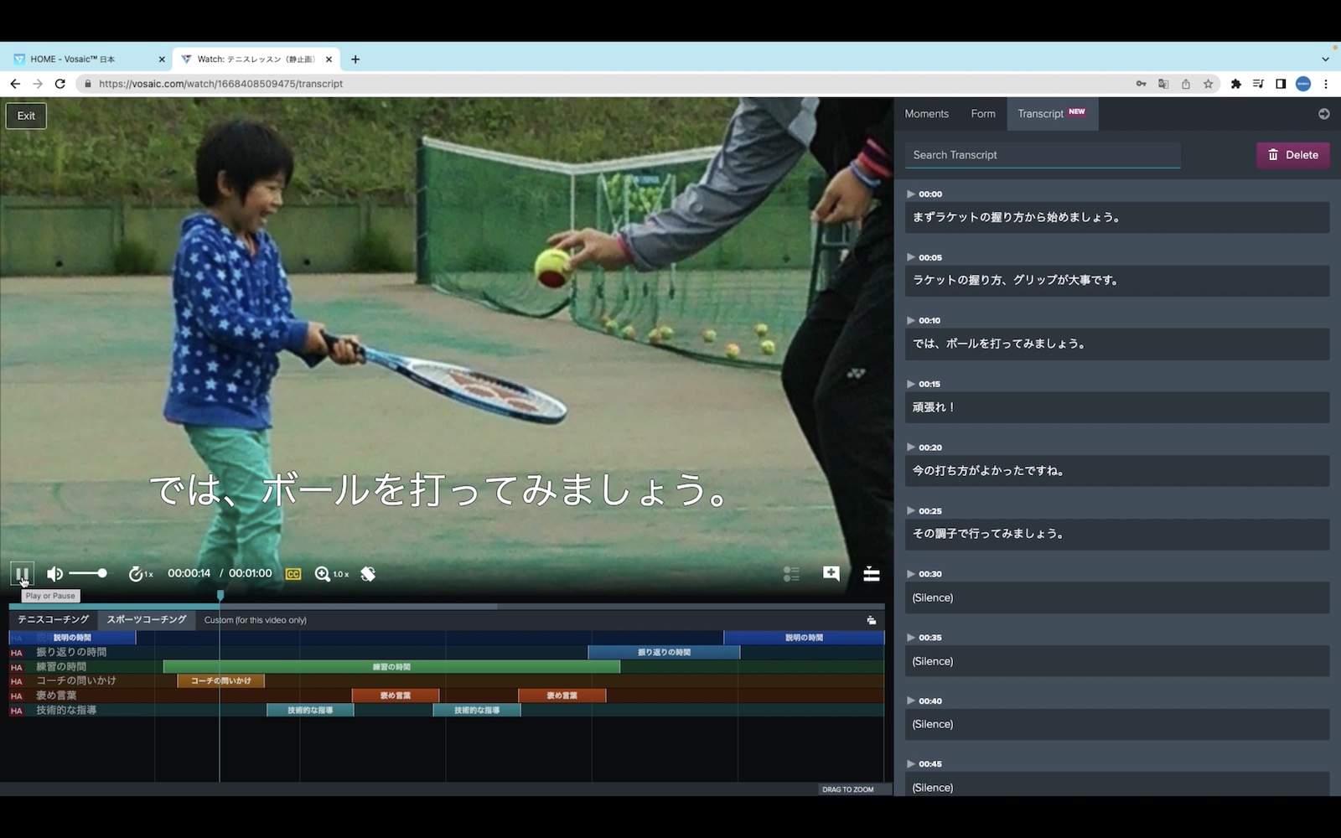The width and height of the screenshot is (1341, 838).
Task: Select the 振り返りの時間 moment block
Action: tap(664, 652)
